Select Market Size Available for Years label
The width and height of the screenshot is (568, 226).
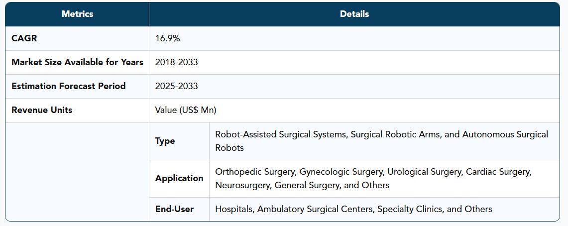point(77,62)
